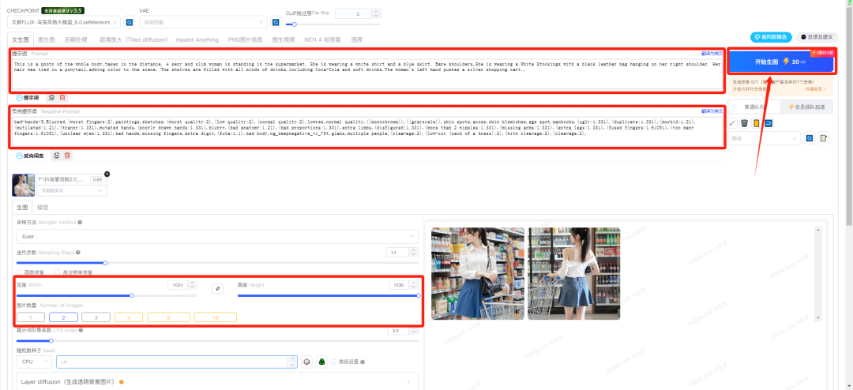Expand Layer diffusion section
This screenshot has width=853, height=390.
217,382
